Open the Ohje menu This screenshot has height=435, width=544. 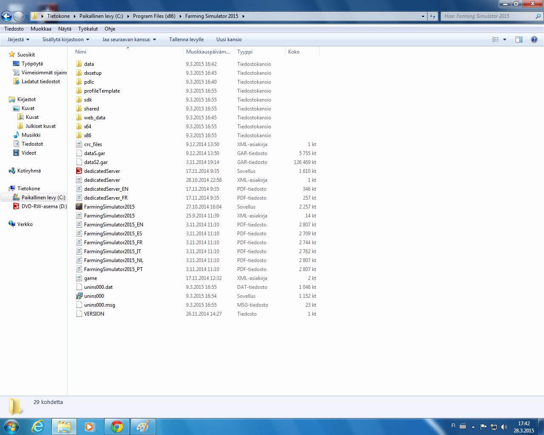pos(110,29)
